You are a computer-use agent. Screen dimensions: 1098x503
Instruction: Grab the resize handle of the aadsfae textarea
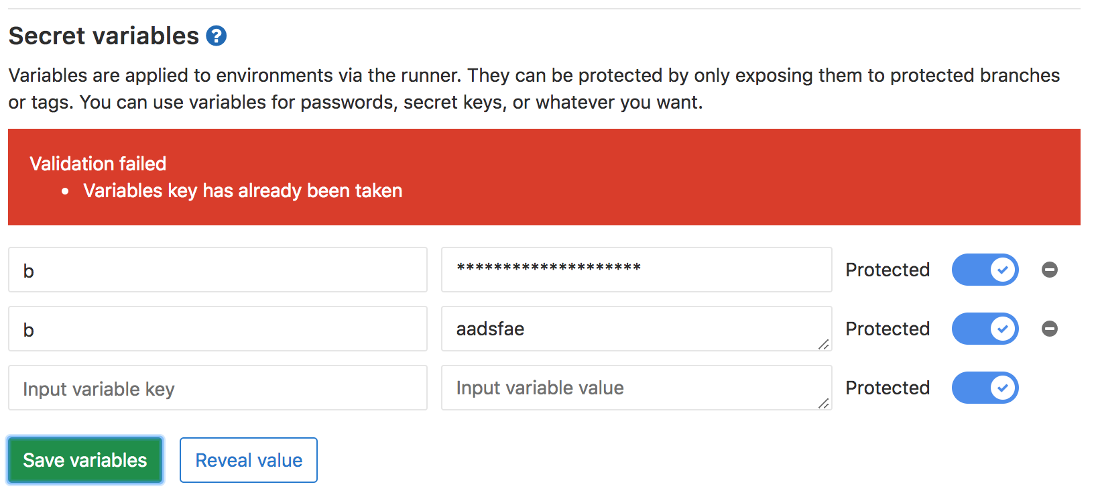click(x=824, y=344)
